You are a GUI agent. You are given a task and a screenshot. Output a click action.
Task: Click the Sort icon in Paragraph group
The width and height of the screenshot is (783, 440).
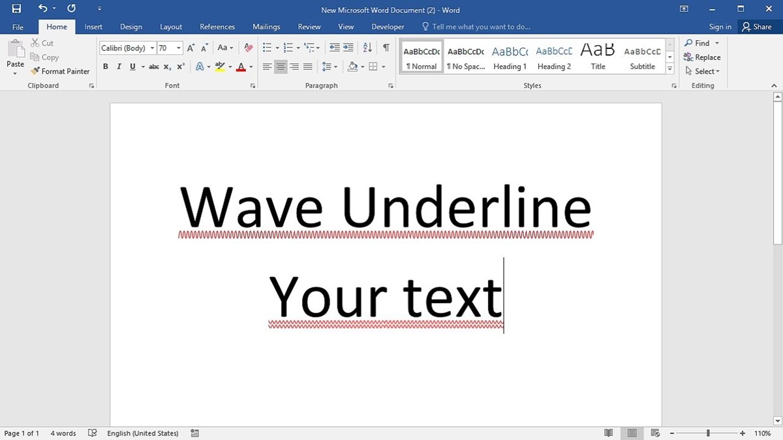coord(367,48)
